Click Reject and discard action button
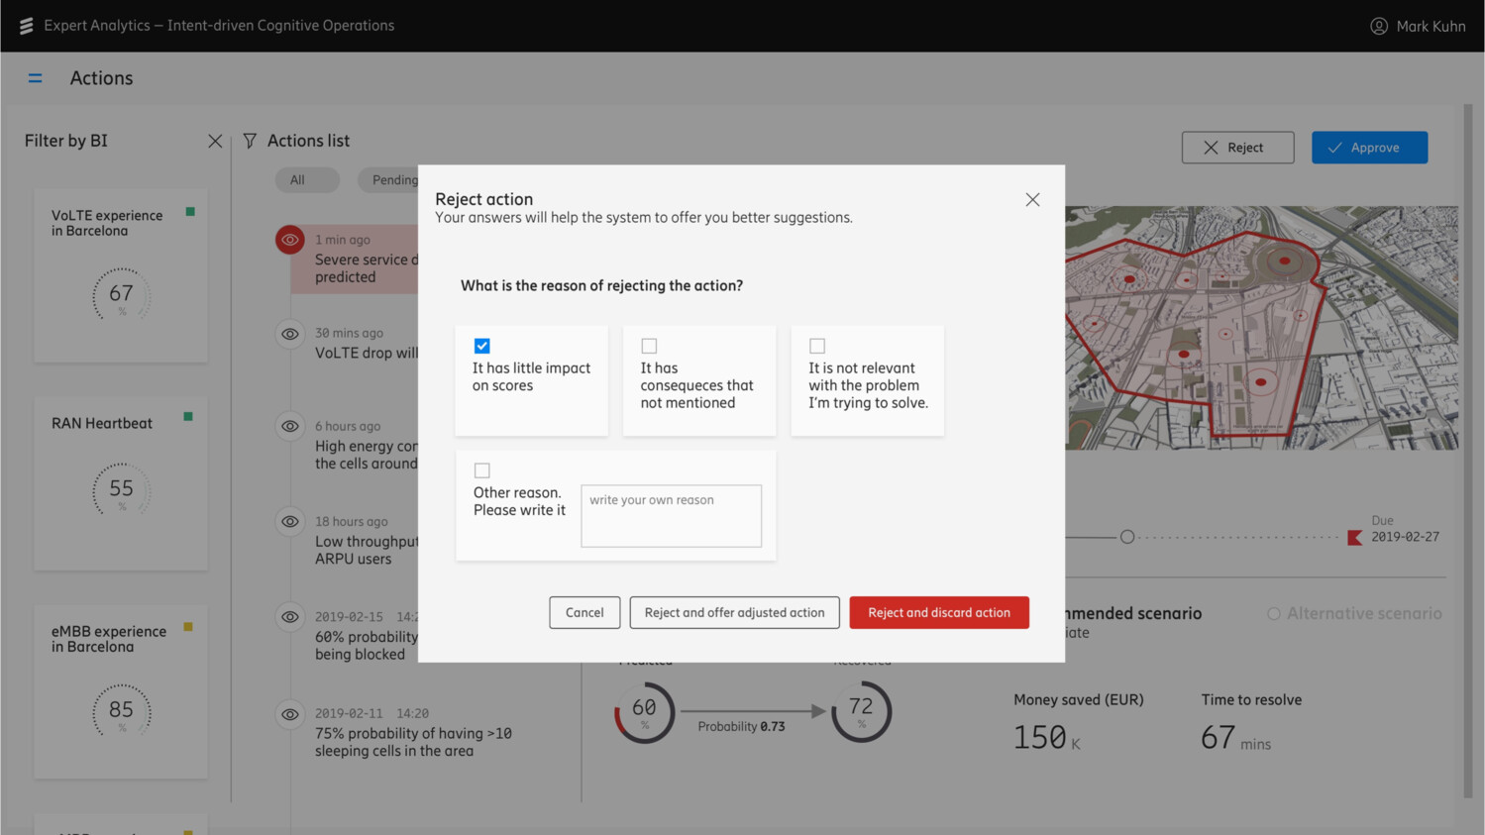The image size is (1485, 835). pyautogui.click(x=938, y=612)
